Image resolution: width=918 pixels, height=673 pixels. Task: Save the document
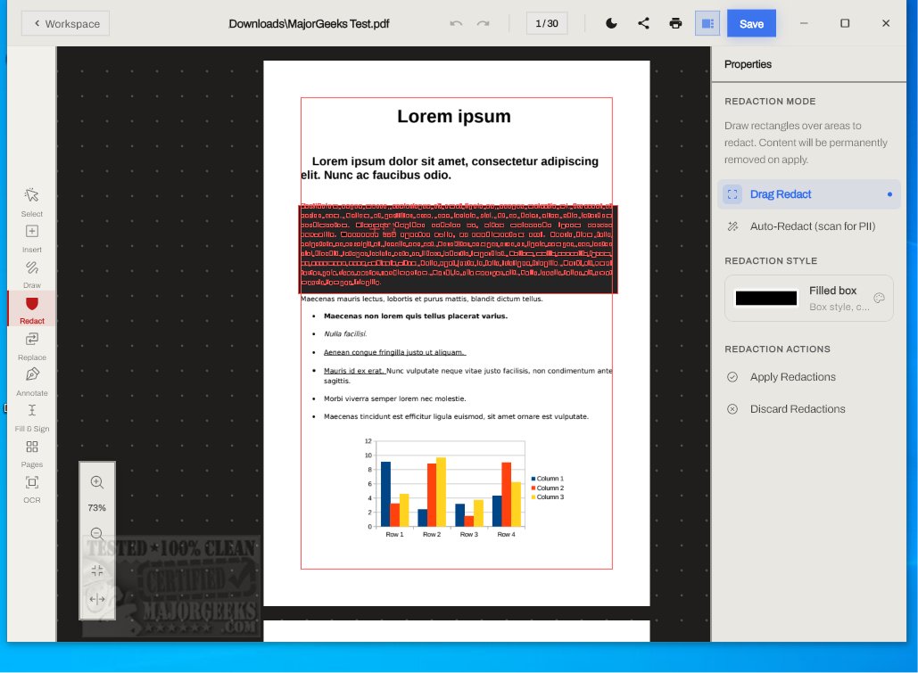751,23
